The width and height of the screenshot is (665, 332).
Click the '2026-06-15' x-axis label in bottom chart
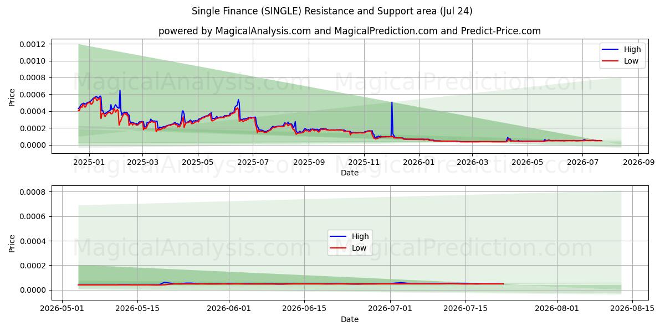[304, 309]
